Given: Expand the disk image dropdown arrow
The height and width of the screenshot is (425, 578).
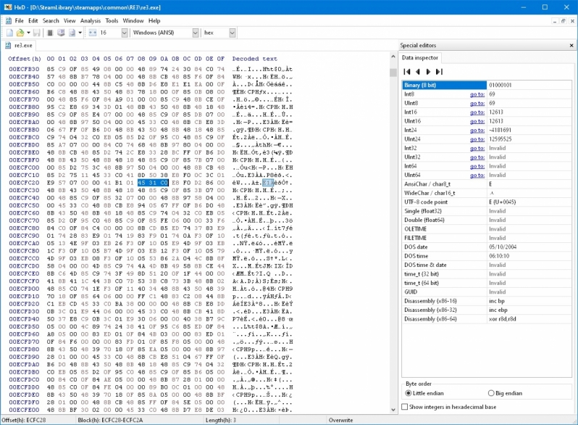Looking at the screenshot, I should (x=80, y=33).
